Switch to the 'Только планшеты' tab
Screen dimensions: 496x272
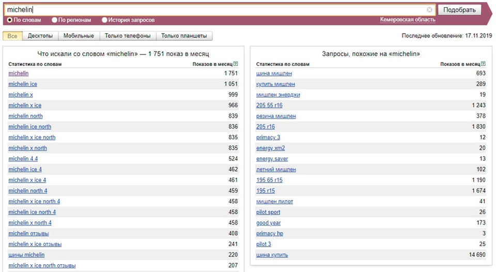(x=184, y=36)
